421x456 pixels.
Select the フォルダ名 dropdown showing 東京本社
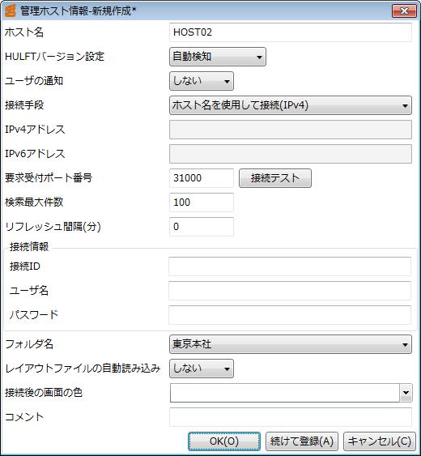[x=291, y=344]
